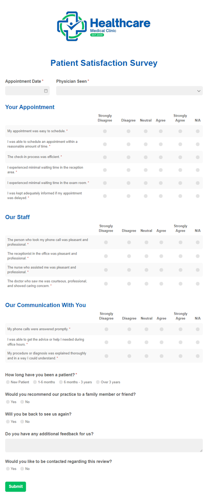
Task: Mark N/A for kept informed if delayed
Action: click(198, 196)
